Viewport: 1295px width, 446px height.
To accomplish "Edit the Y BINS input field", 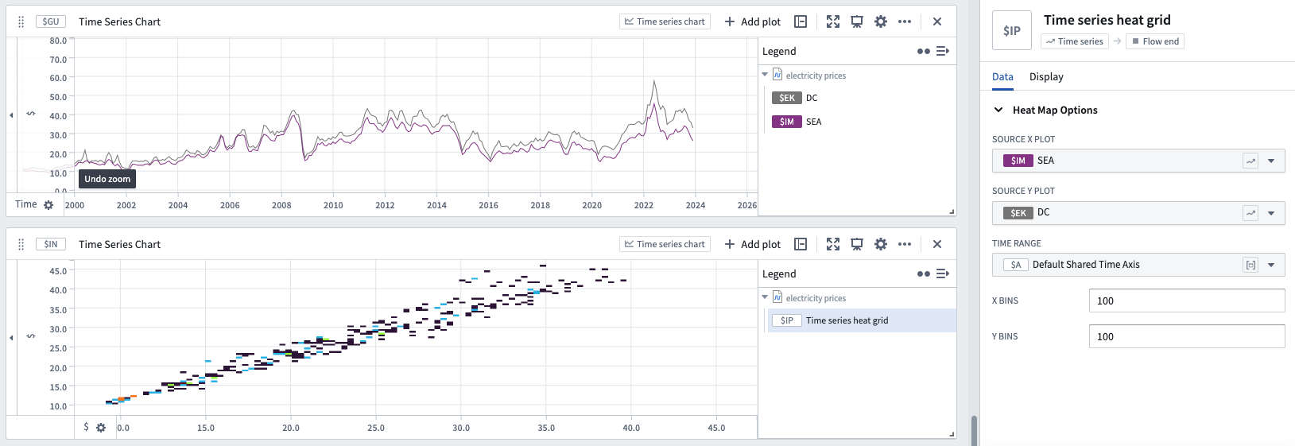I will coord(1187,336).
